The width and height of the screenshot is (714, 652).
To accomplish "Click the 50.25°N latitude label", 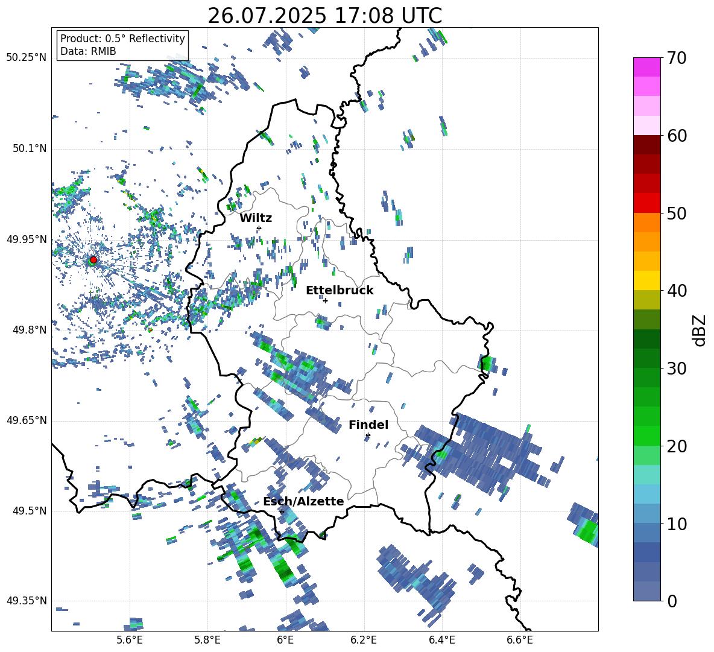I will coord(27,58).
